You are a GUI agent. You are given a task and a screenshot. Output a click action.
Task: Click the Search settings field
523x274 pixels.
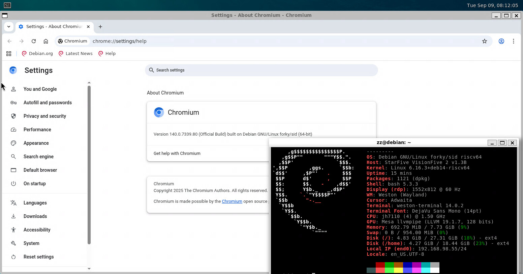click(x=261, y=70)
